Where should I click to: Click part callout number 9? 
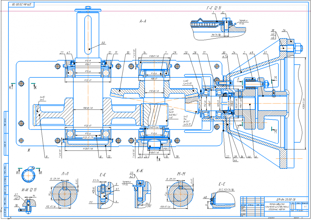click(x=46, y=157)
